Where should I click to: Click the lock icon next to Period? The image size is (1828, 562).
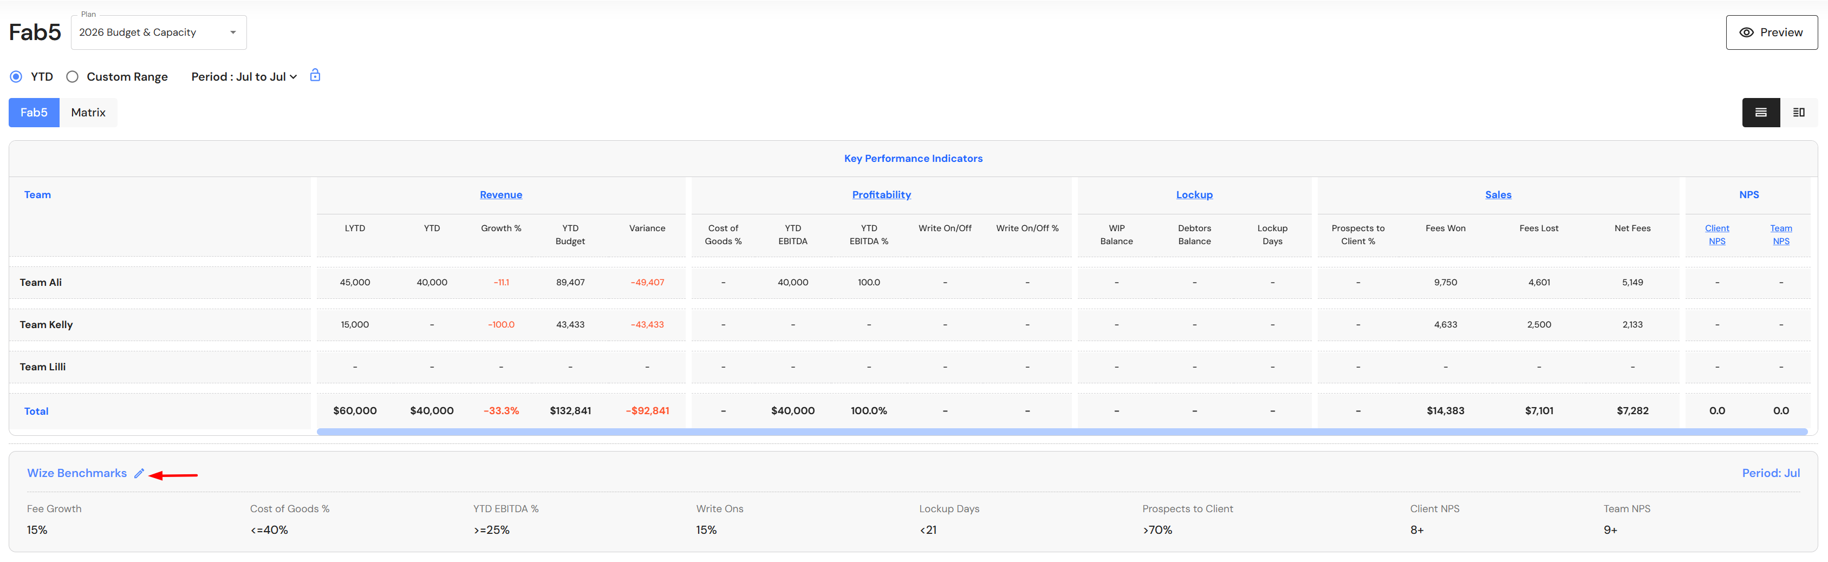315,75
